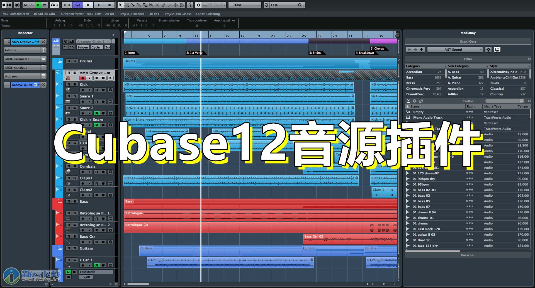This screenshot has width=535, height=288.
Task: Click the Drums folder track icon
Action: click(x=60, y=61)
